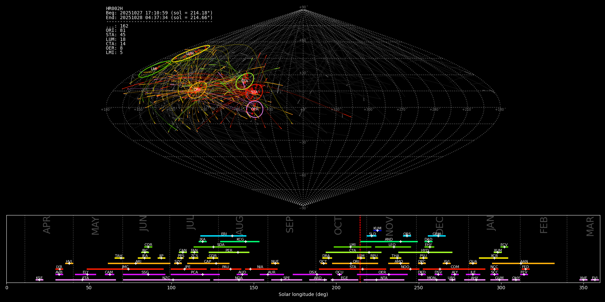Click the 'ORI: 81' count in the legend
Image resolution: width=605 pixels, height=302 pixels.
(x=116, y=31)
